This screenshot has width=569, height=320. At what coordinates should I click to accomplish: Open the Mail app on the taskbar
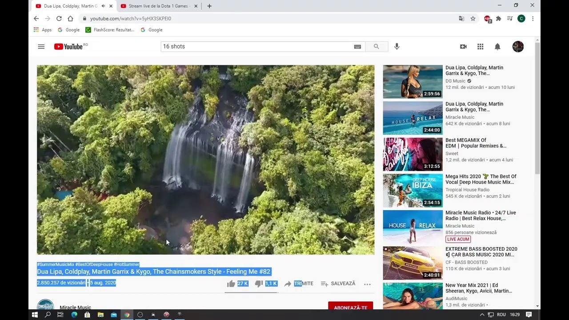pyautogui.click(x=114, y=315)
